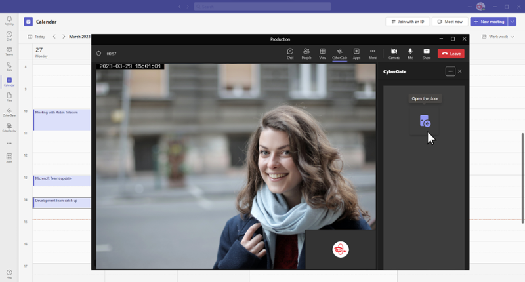525x282 pixels.
Task: Open Development team catch up event
Action: 62,203
